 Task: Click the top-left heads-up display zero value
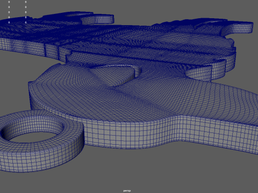[x=9, y=2]
